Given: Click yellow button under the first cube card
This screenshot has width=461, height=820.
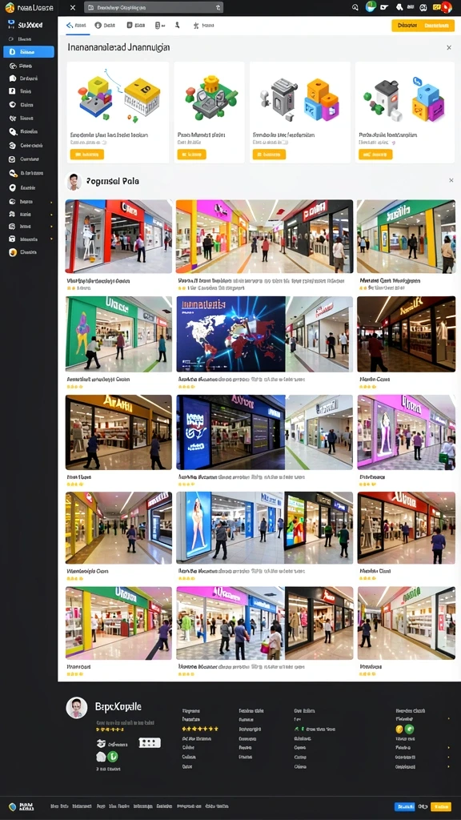Looking at the screenshot, I should 86,155.
